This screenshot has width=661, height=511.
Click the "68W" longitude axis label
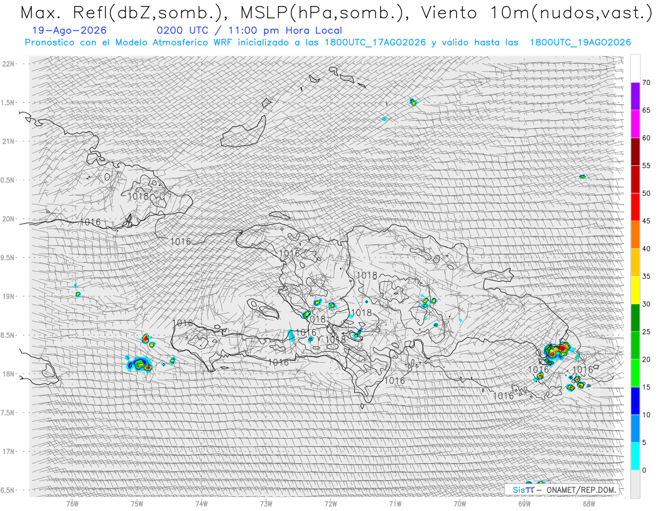(589, 503)
